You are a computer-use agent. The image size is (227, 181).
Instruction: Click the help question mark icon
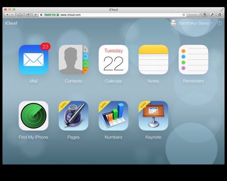click(x=219, y=23)
